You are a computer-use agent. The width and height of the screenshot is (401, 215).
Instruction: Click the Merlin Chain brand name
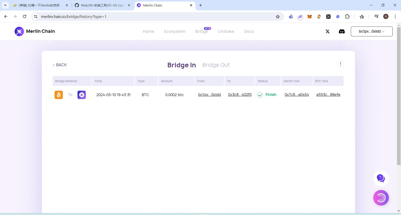(41, 31)
